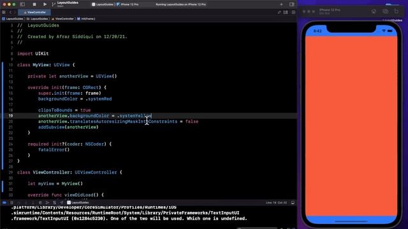
Task: Go to Simulator home screen
Action: pyautogui.click(x=374, y=11)
